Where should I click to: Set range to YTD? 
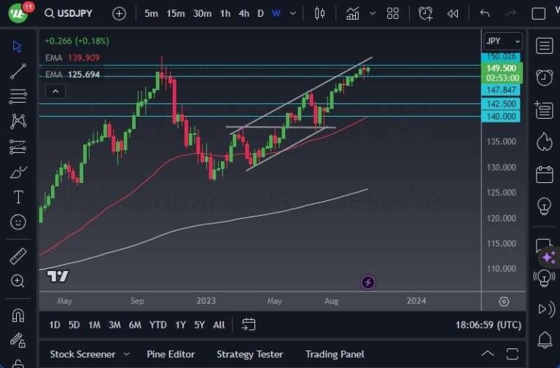(x=157, y=325)
